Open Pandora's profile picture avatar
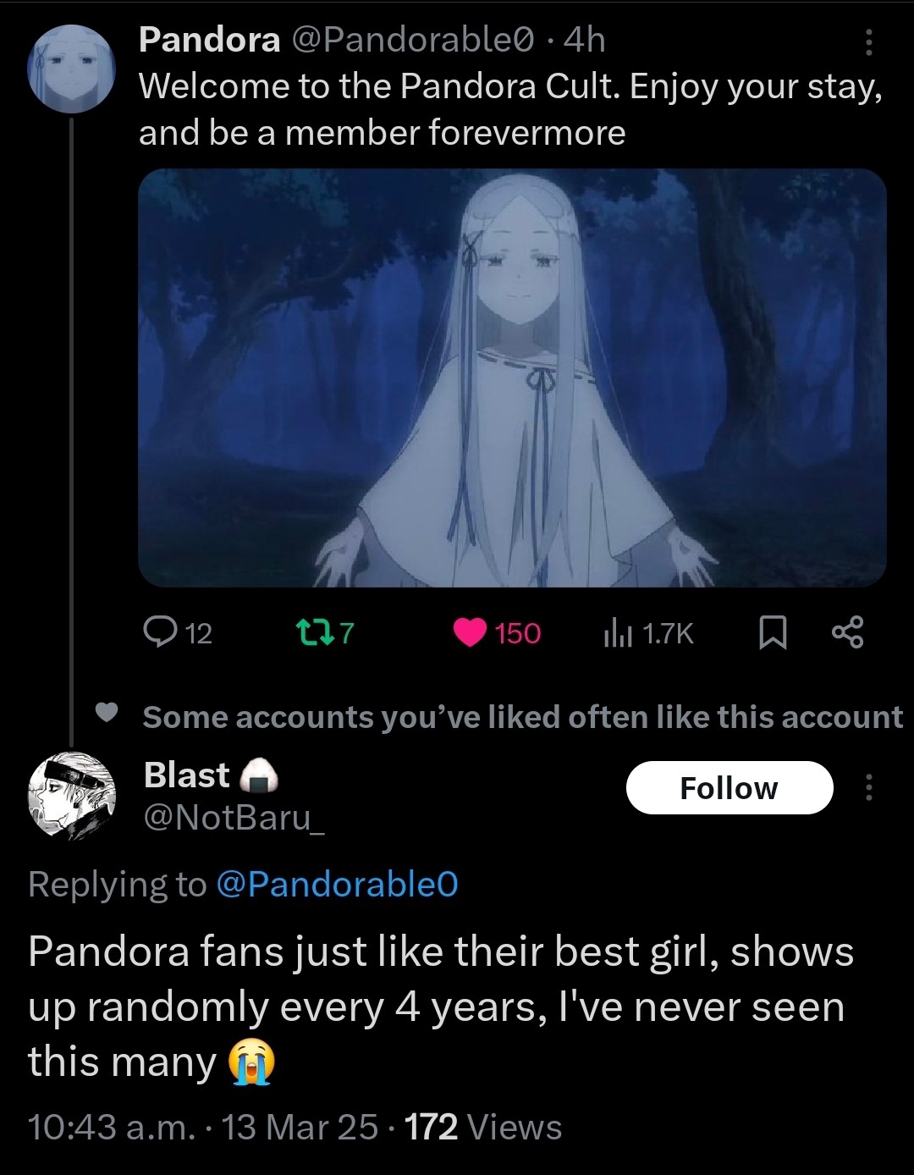914x1175 pixels. (71, 69)
